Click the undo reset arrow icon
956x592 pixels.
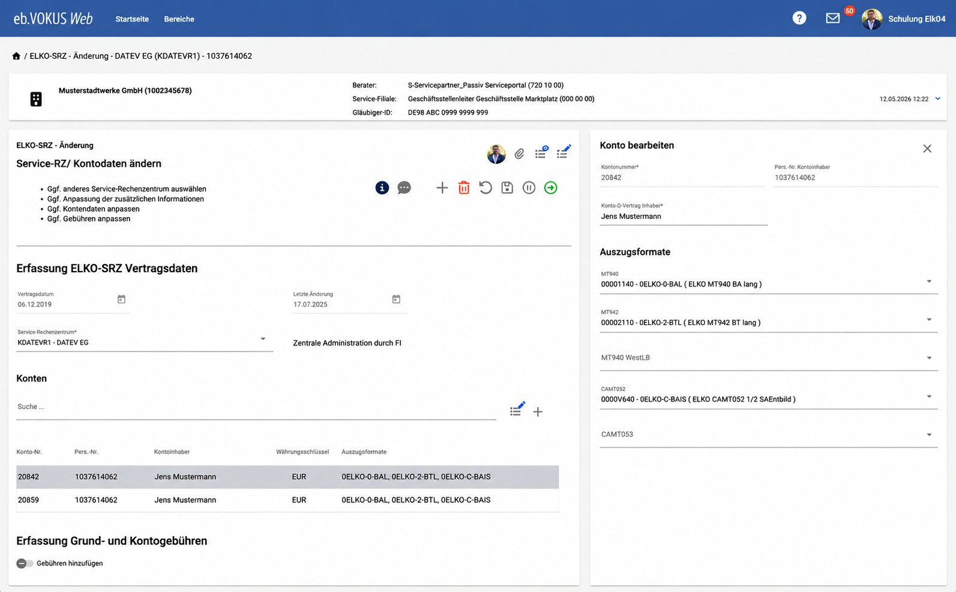pyautogui.click(x=486, y=188)
